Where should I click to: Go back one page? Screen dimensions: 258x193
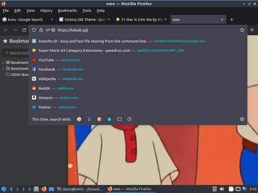pyautogui.click(x=6, y=30)
